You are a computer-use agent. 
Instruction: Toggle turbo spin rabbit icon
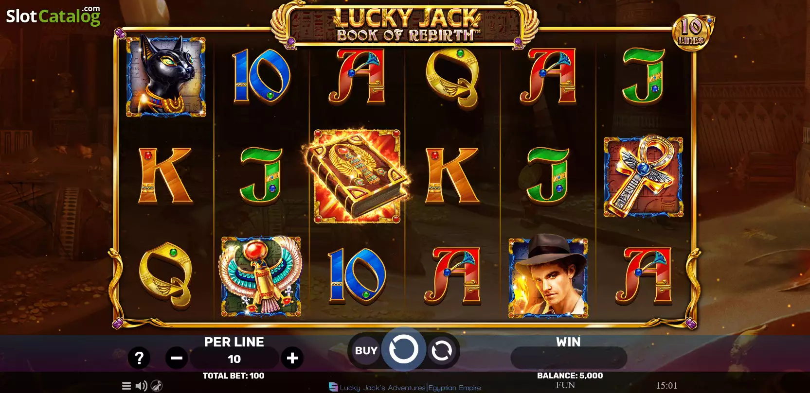157,386
